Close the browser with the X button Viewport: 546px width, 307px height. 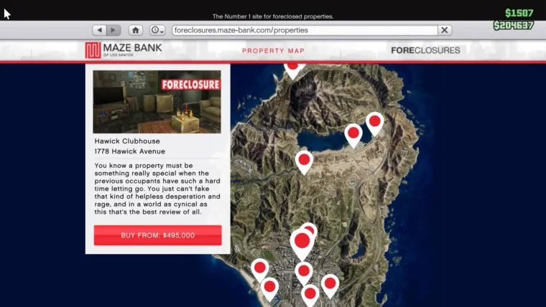(x=445, y=30)
